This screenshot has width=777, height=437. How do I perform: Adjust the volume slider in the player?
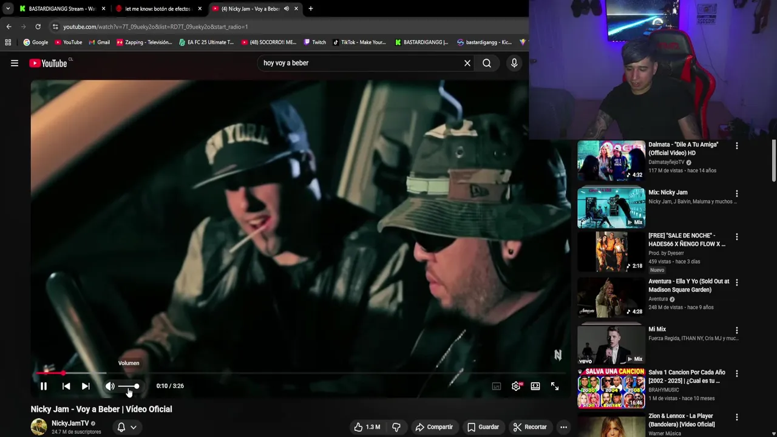tap(129, 386)
